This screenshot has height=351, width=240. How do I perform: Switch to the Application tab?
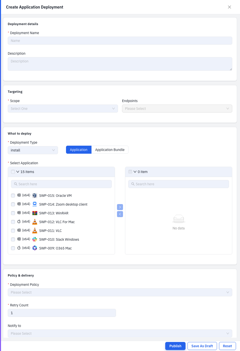click(79, 150)
